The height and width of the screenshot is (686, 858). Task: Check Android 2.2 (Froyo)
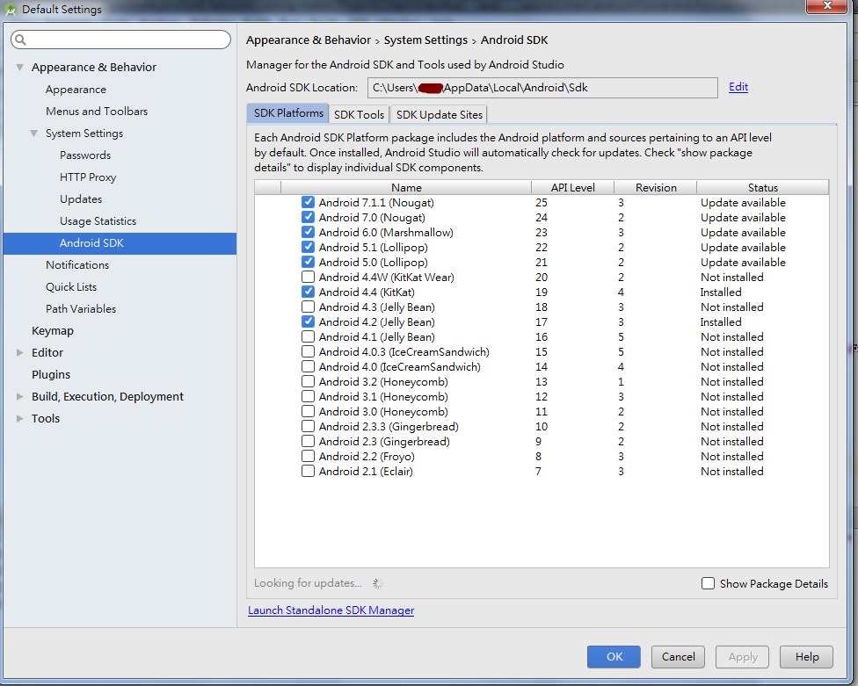pos(308,456)
